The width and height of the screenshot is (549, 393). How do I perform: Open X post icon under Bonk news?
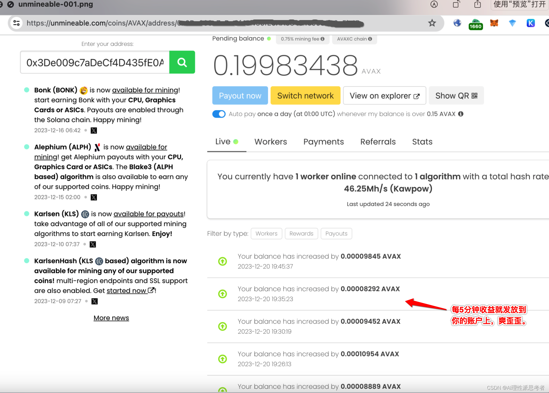pos(94,130)
